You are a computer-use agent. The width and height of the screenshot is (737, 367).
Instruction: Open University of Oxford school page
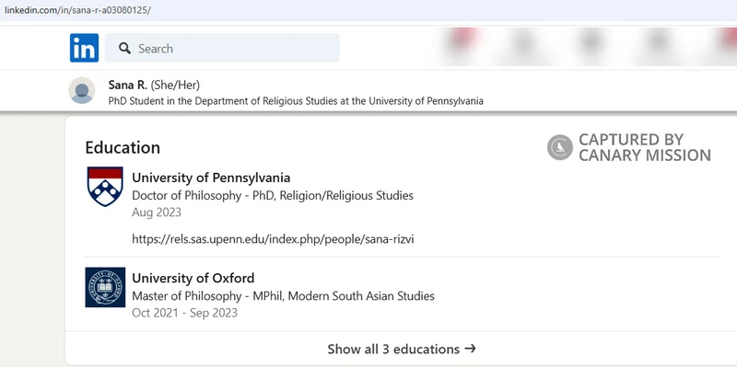(x=193, y=279)
